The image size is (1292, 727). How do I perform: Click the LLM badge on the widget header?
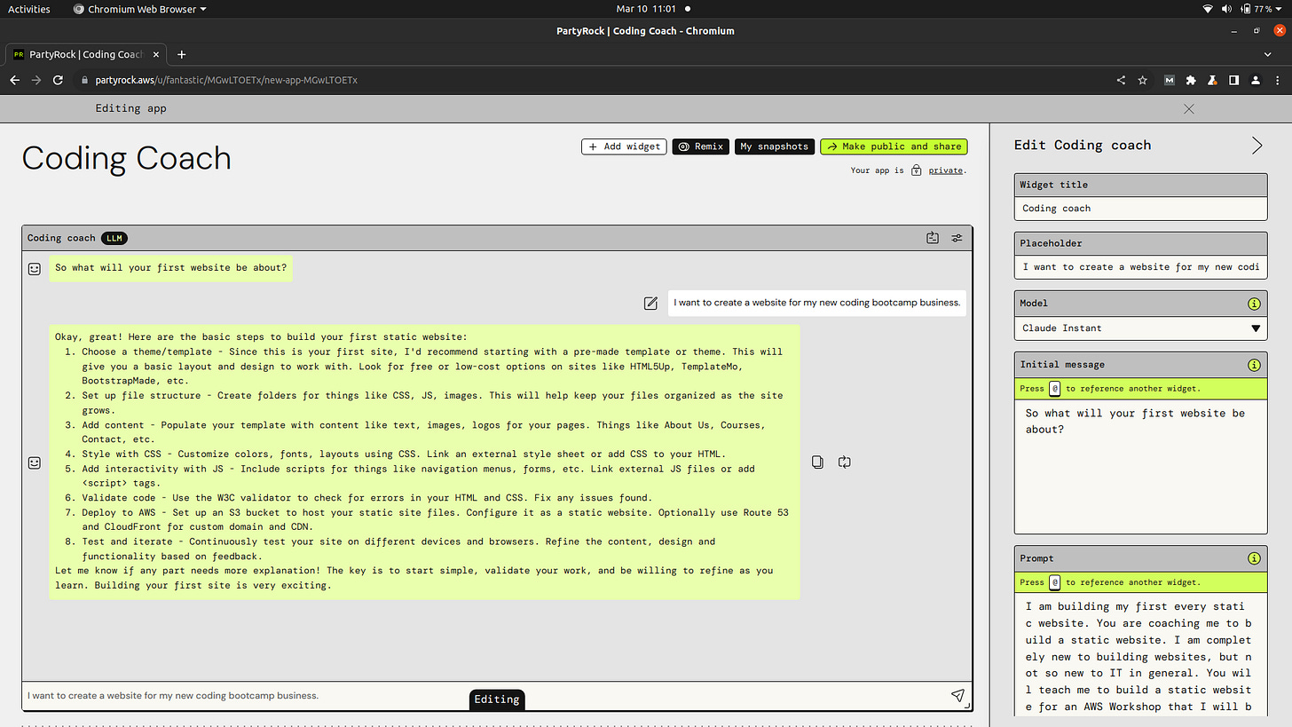113,238
